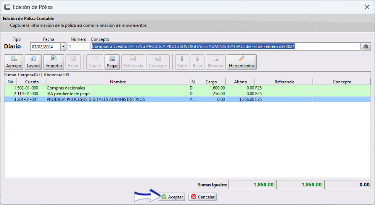This screenshot has width=375, height=205.
Task: Click the Diario tipo label
Action: click(12, 46)
